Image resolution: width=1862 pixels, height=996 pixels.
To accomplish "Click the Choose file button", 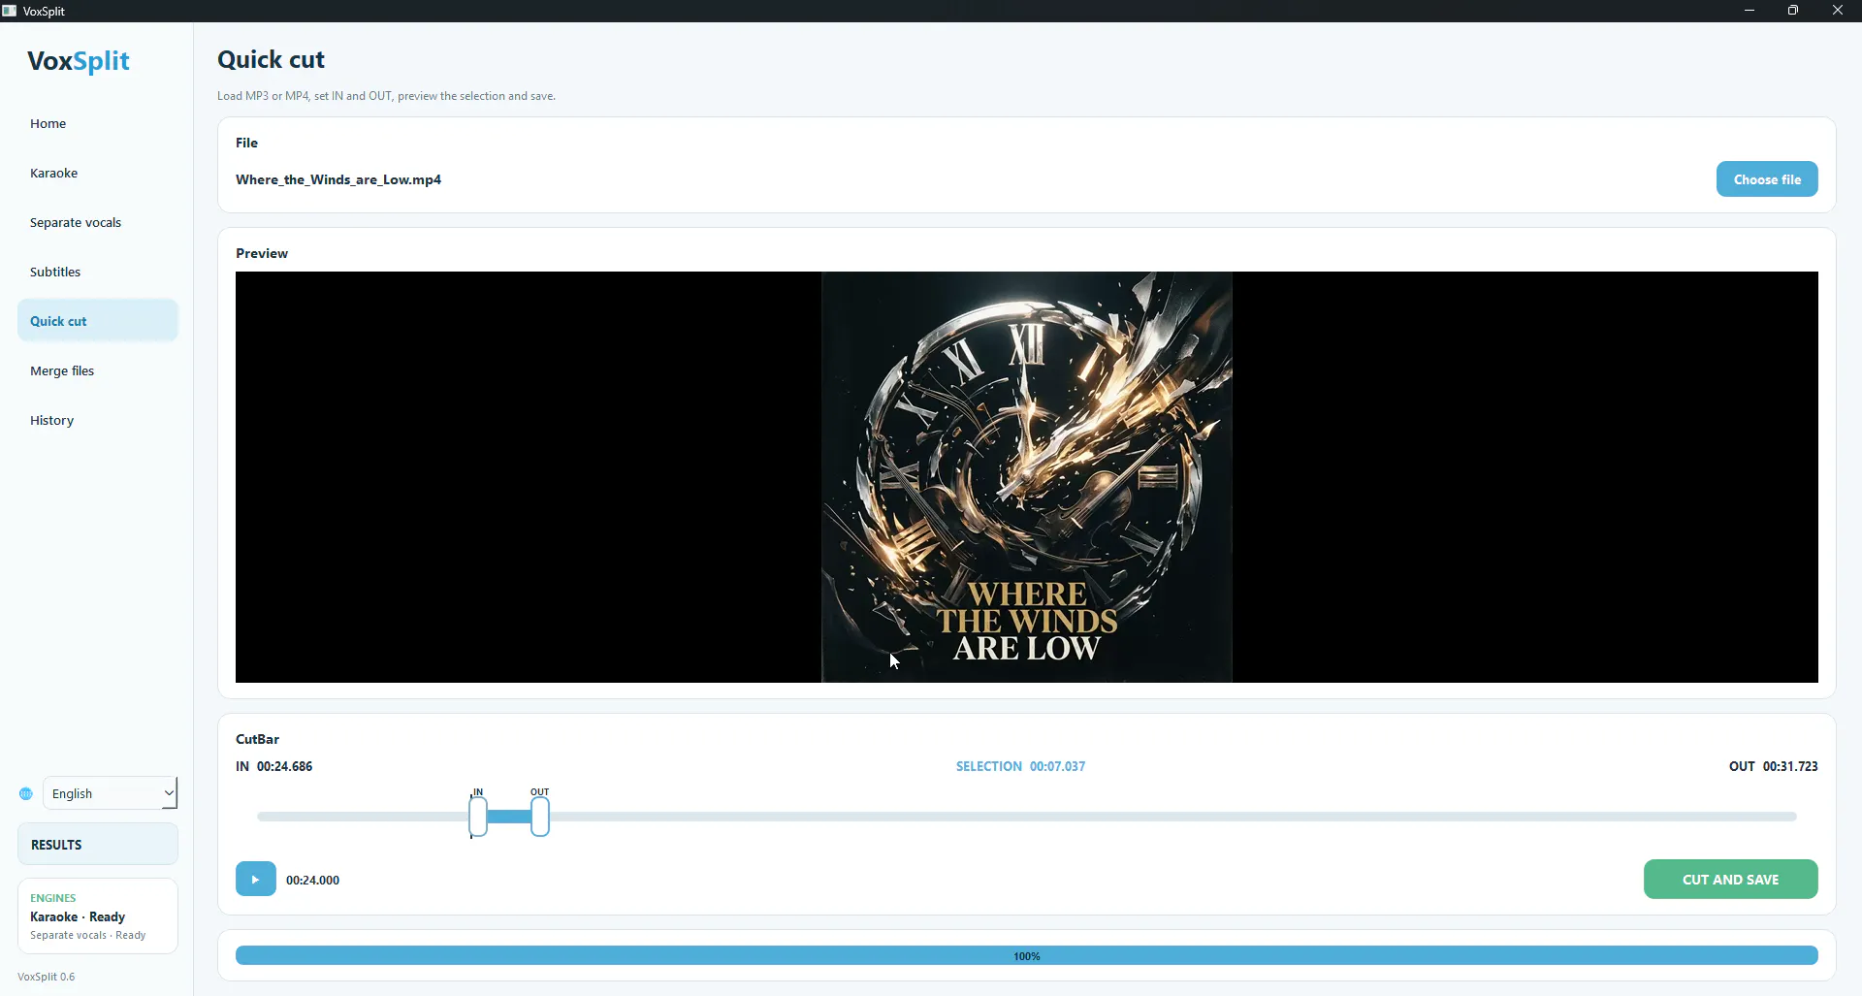I will [1767, 179].
